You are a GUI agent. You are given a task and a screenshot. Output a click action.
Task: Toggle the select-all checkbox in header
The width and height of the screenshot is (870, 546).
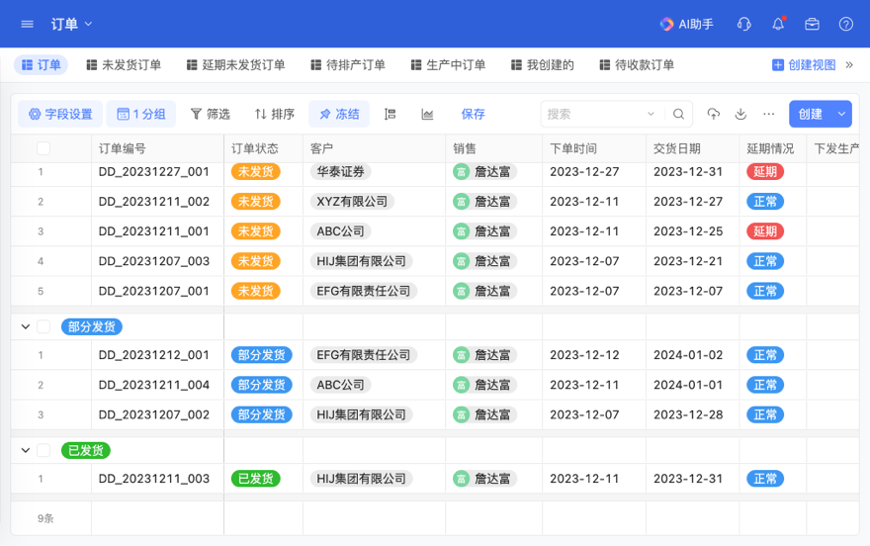point(43,148)
